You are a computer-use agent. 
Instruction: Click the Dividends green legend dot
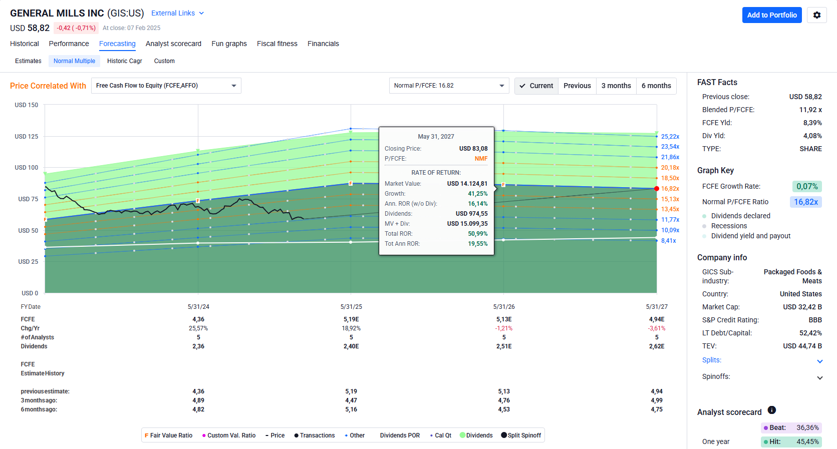point(463,435)
